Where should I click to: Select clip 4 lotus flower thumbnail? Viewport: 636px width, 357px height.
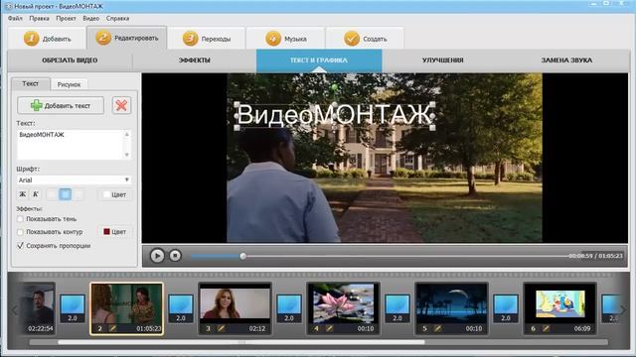click(343, 308)
